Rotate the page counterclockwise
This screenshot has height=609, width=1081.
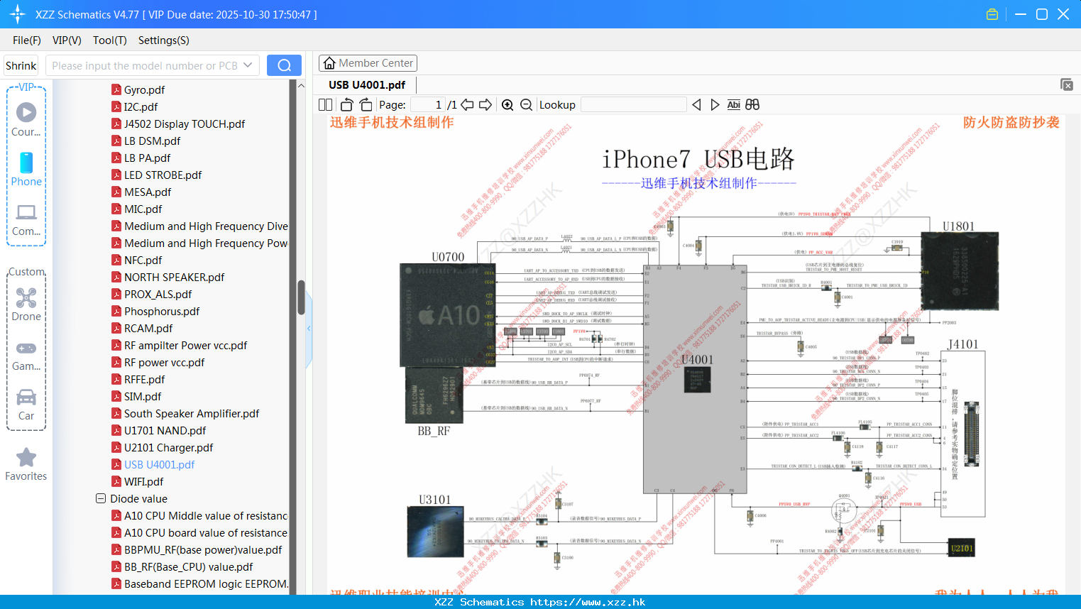[346, 104]
